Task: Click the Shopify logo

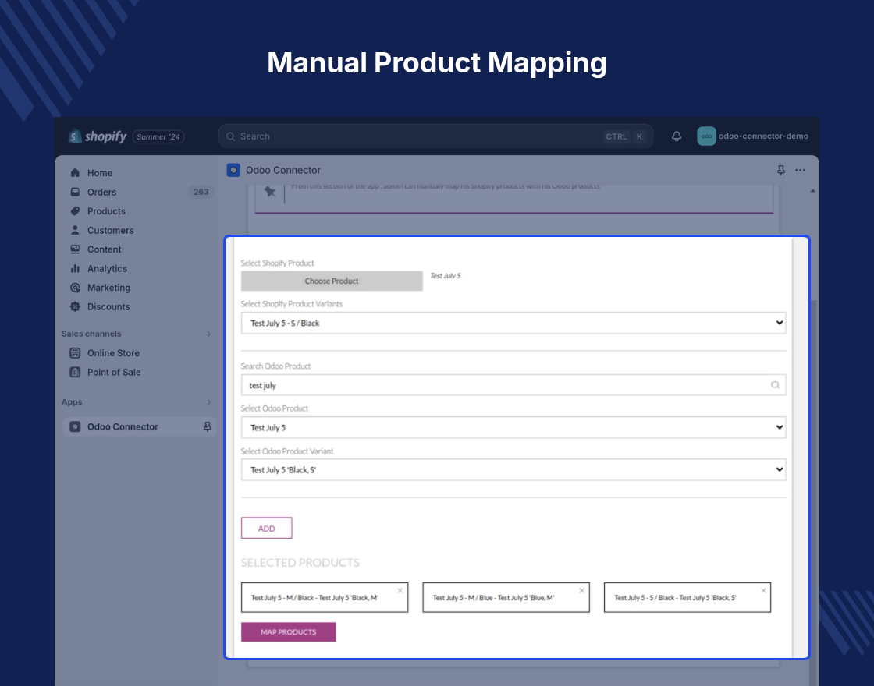Action: coord(98,136)
